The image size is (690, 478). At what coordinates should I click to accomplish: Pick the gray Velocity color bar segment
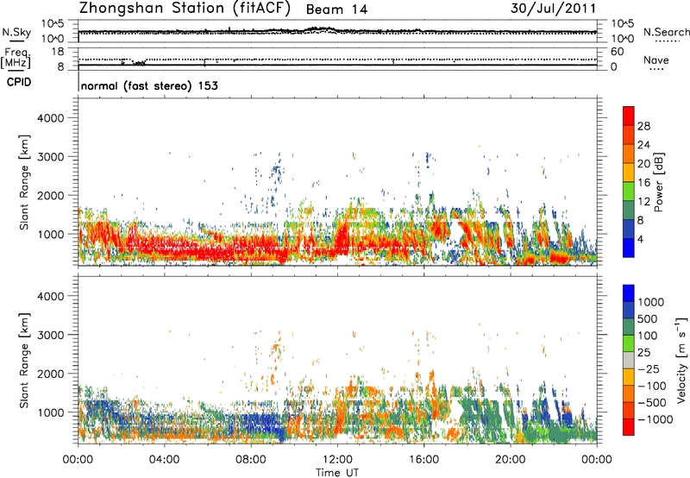(x=629, y=360)
